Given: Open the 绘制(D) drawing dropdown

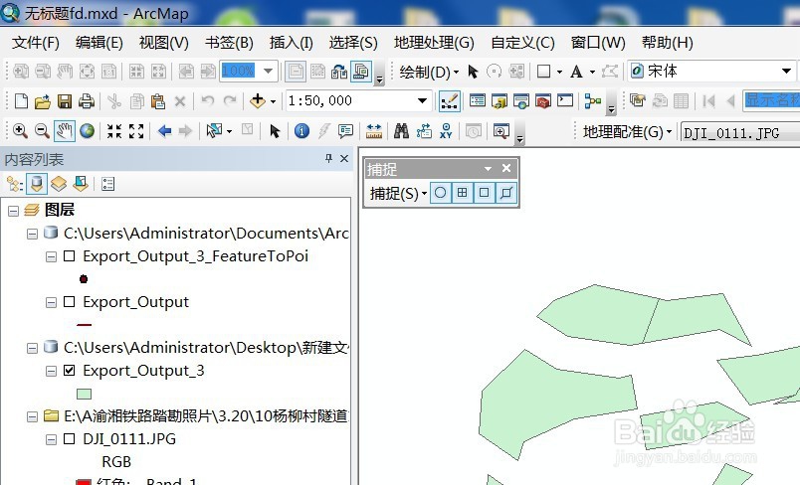Looking at the screenshot, I should pos(429,72).
